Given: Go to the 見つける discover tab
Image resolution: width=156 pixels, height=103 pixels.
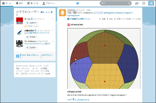Looking at the screenshot, I should [x=33, y=3].
